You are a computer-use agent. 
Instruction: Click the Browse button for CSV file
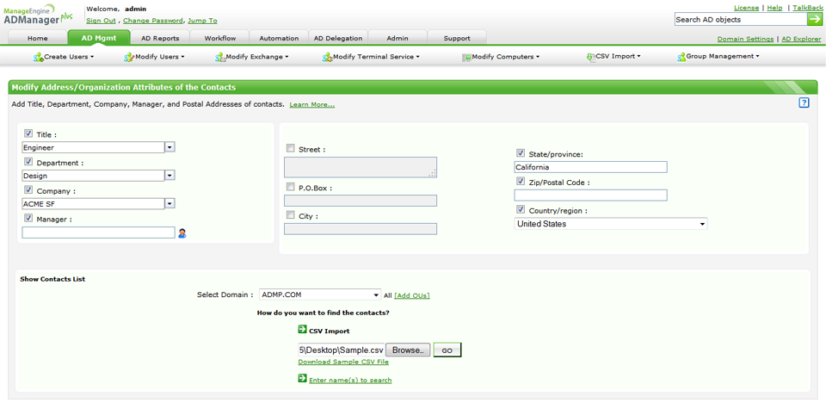tap(407, 350)
